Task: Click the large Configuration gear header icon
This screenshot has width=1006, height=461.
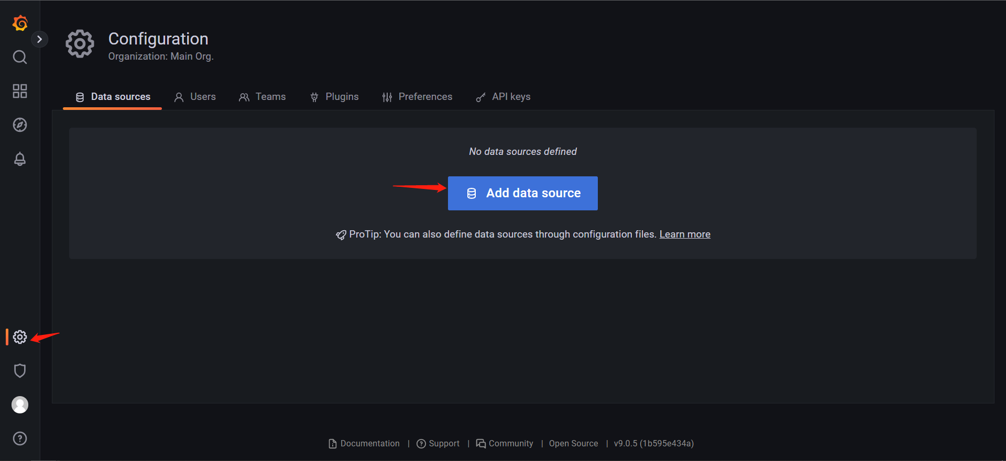Action: 80,44
